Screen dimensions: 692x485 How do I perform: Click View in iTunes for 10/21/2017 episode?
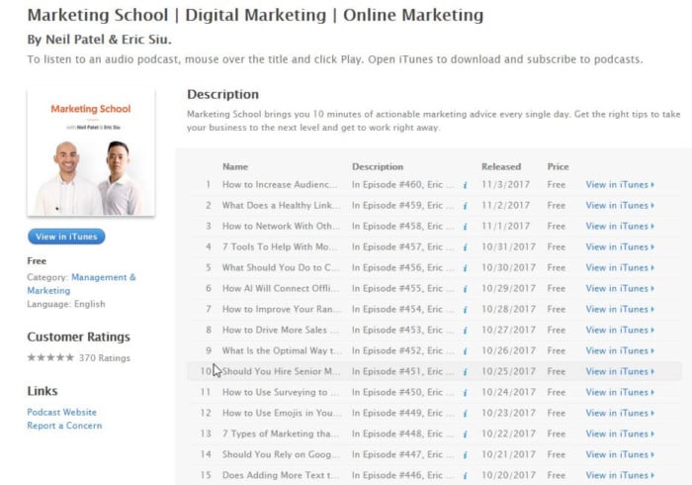point(620,454)
